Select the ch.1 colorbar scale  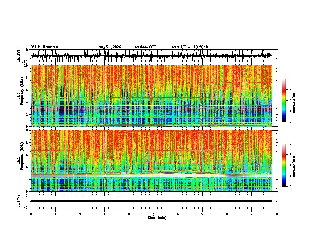coord(284,100)
